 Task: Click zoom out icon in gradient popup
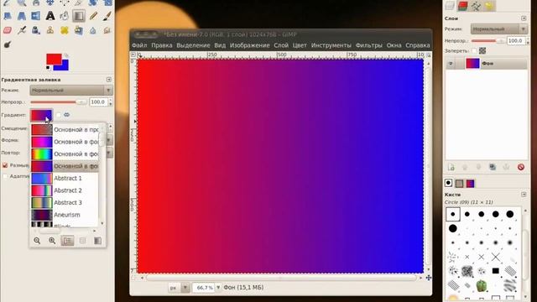click(37, 241)
